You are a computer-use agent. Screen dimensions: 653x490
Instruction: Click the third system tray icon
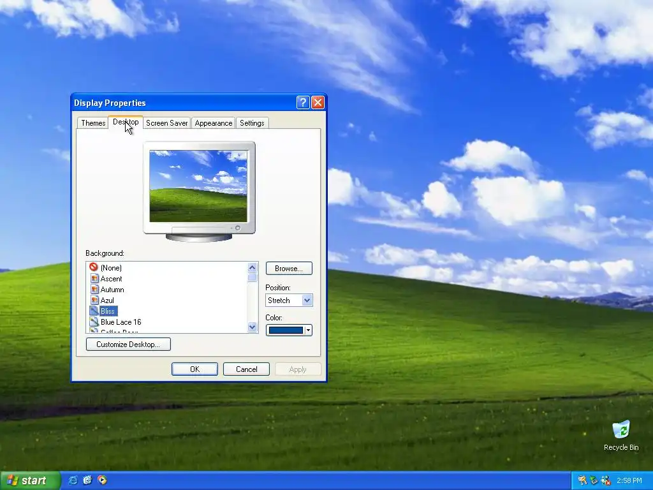(x=606, y=480)
